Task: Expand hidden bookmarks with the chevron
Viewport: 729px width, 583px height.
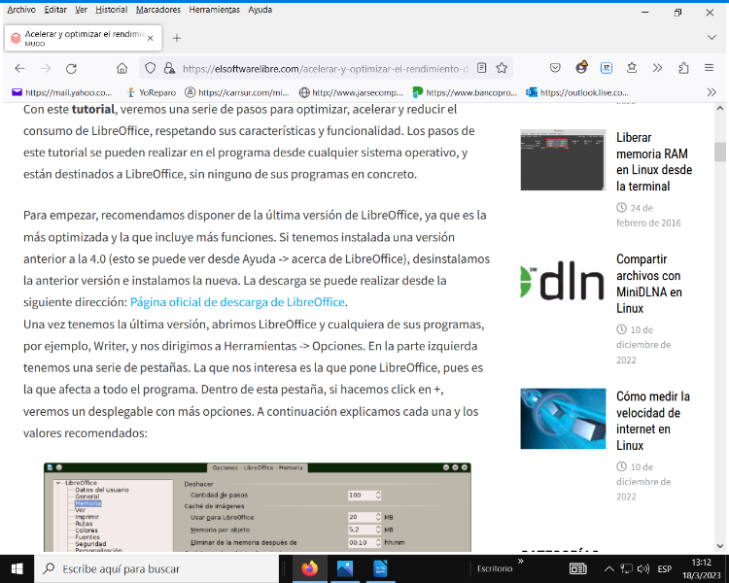Action: (x=712, y=92)
